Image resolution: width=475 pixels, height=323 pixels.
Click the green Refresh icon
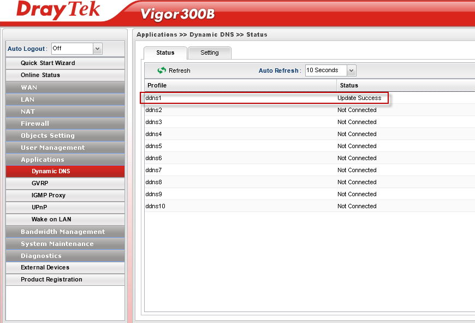point(162,71)
